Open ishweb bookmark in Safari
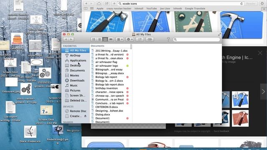Image resolution: width=267 pixels, height=150 pixels. [177, 8]
